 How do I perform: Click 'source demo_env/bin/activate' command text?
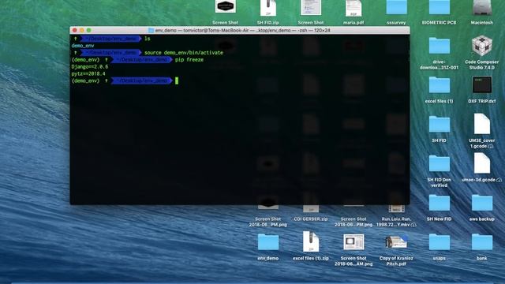point(184,53)
